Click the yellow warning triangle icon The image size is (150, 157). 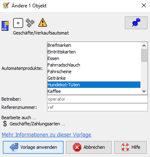42,23
